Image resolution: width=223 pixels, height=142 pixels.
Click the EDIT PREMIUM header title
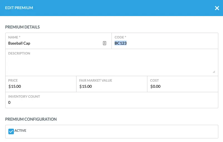coord(19,8)
